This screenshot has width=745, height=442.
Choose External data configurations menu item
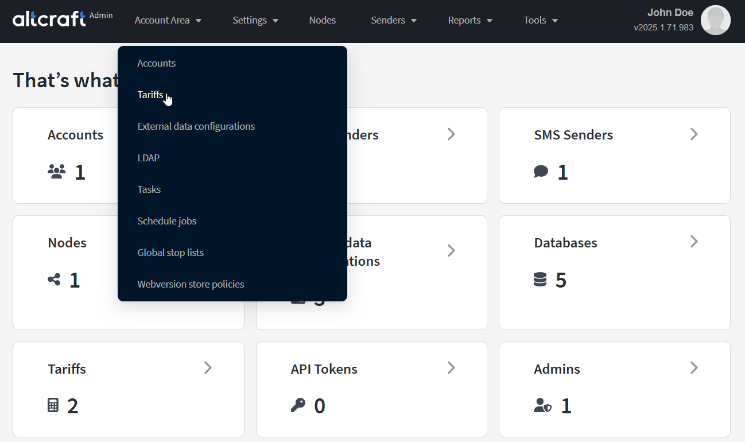[x=196, y=126]
